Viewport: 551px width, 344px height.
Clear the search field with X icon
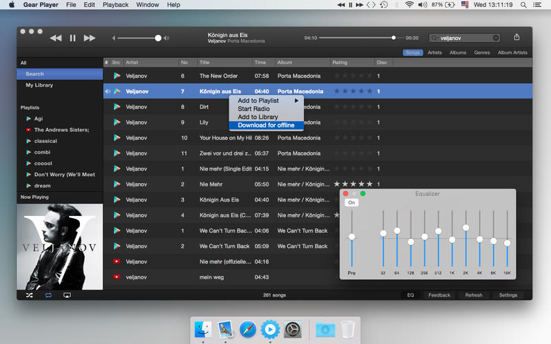point(496,38)
